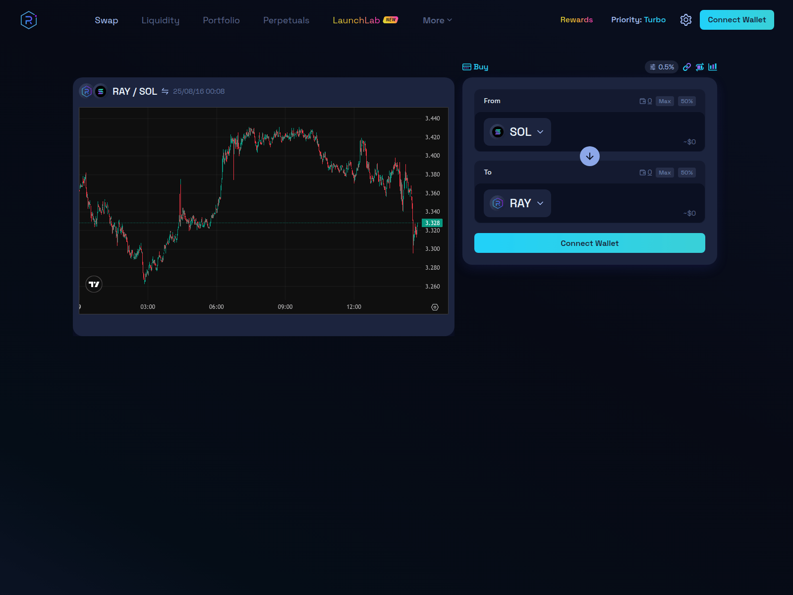Click the To balance value 0
This screenshot has width=793, height=595.
tap(650, 173)
